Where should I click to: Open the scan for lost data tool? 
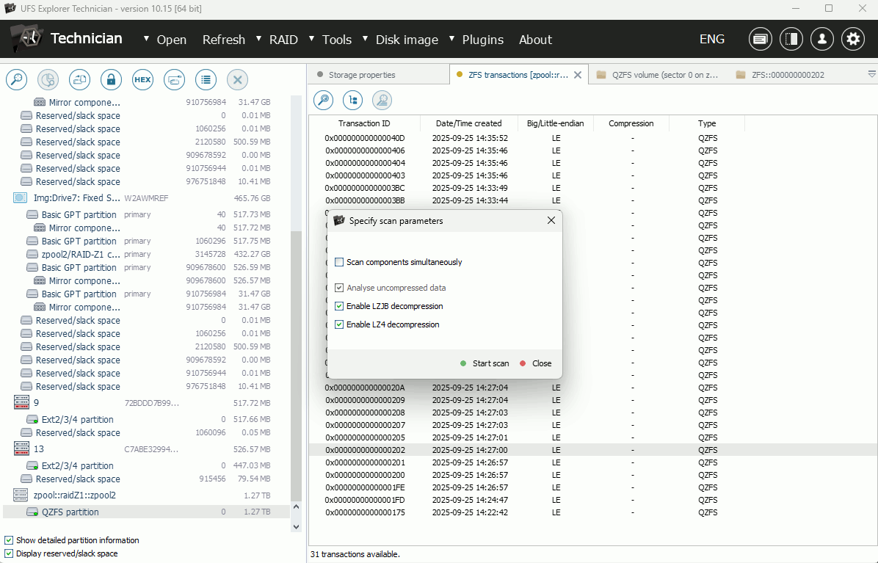(x=16, y=79)
